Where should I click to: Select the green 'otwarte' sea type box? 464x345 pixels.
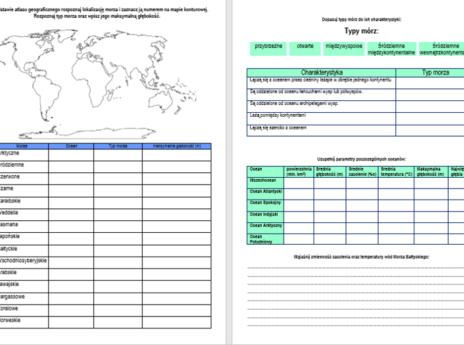point(305,46)
